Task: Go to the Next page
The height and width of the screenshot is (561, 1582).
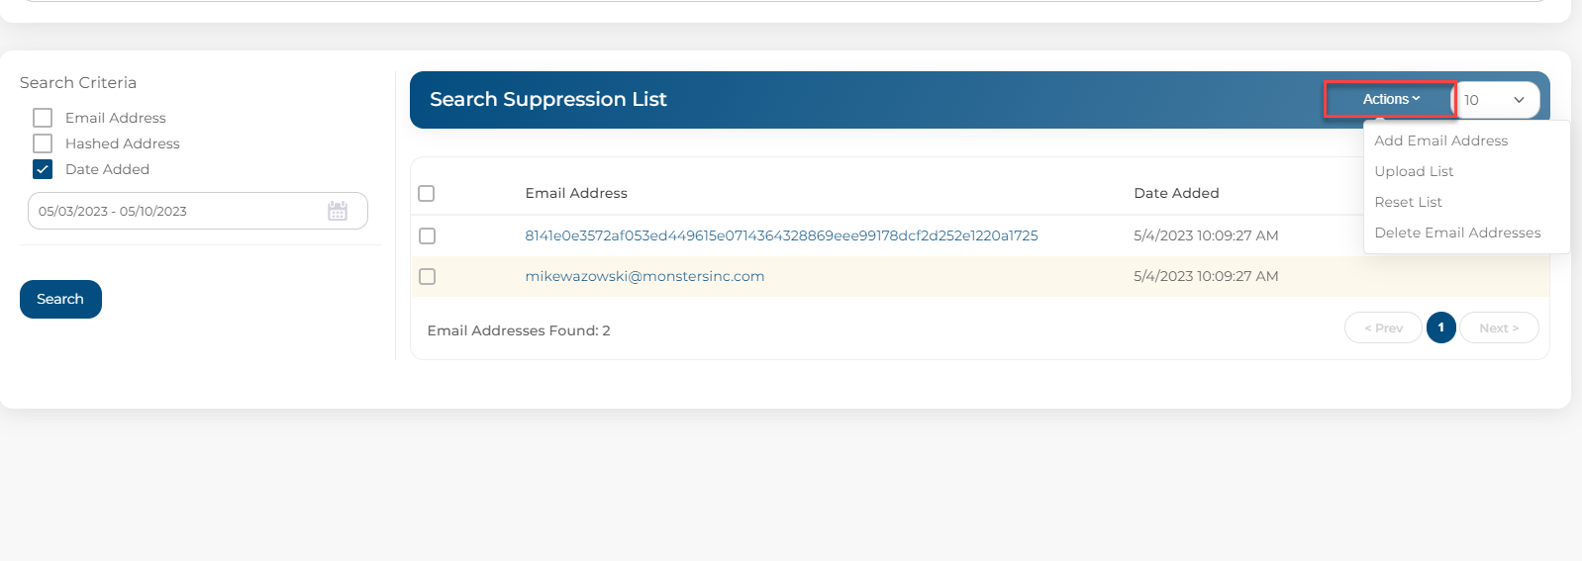Action: 1499,327
